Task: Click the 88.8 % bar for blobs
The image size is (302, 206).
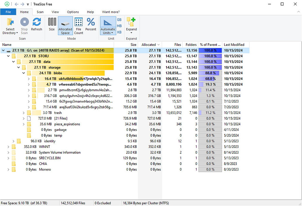Action: click(210, 73)
